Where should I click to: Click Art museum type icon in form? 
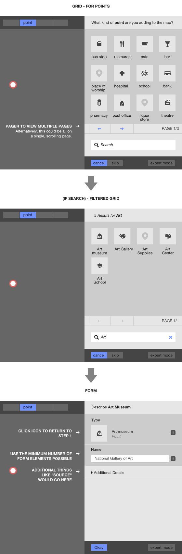click(99, 433)
